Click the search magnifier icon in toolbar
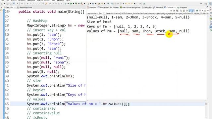This screenshot has height=119, width=212. coord(201,4)
